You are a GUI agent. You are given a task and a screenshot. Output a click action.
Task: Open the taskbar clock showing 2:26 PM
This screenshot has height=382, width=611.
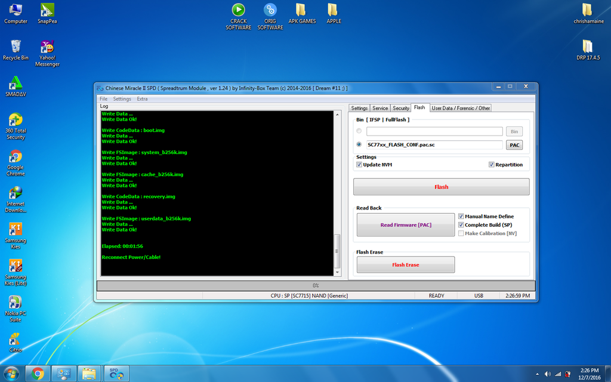tap(589, 374)
